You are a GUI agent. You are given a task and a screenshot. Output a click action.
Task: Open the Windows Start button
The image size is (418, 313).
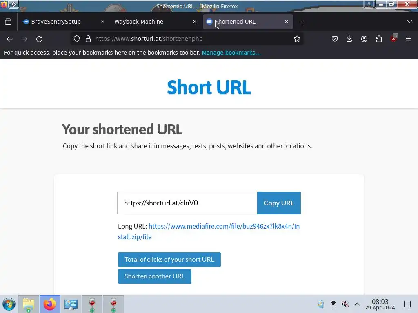coord(9,304)
